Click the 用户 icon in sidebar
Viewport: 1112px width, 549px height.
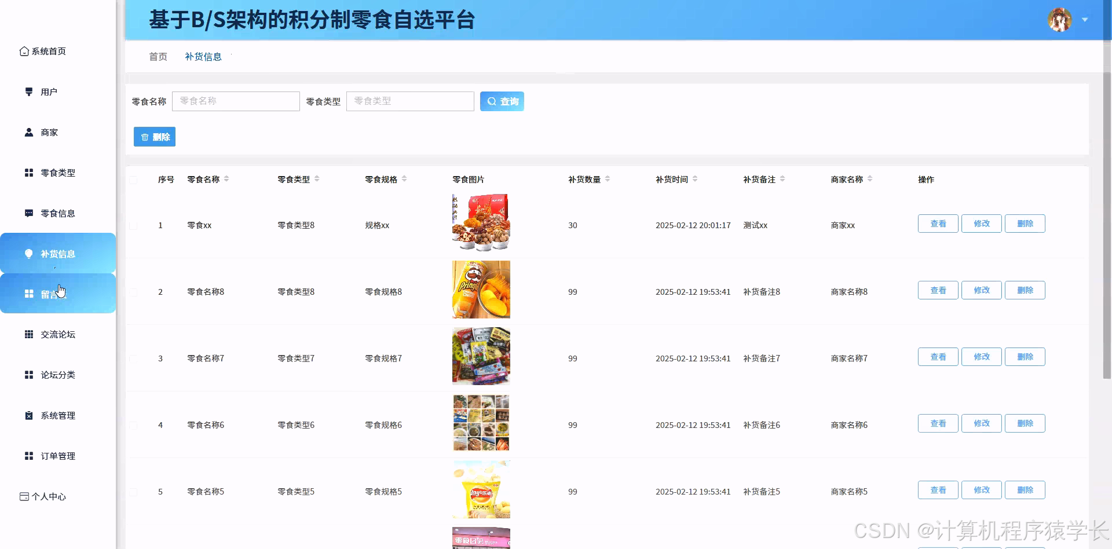click(x=29, y=91)
